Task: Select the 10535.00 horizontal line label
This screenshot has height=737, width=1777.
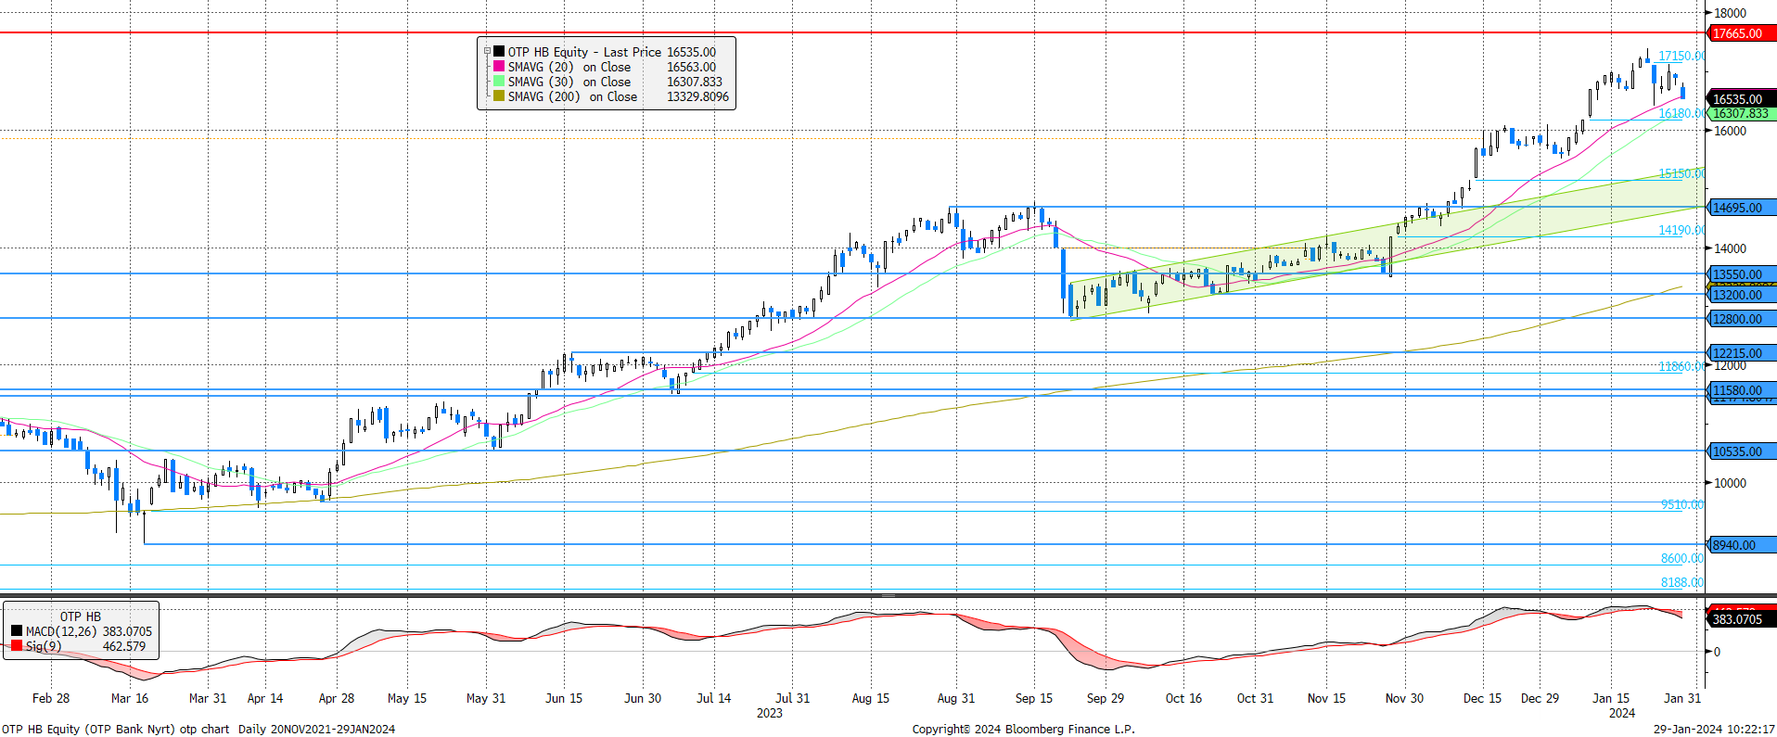Action: click(x=1742, y=451)
